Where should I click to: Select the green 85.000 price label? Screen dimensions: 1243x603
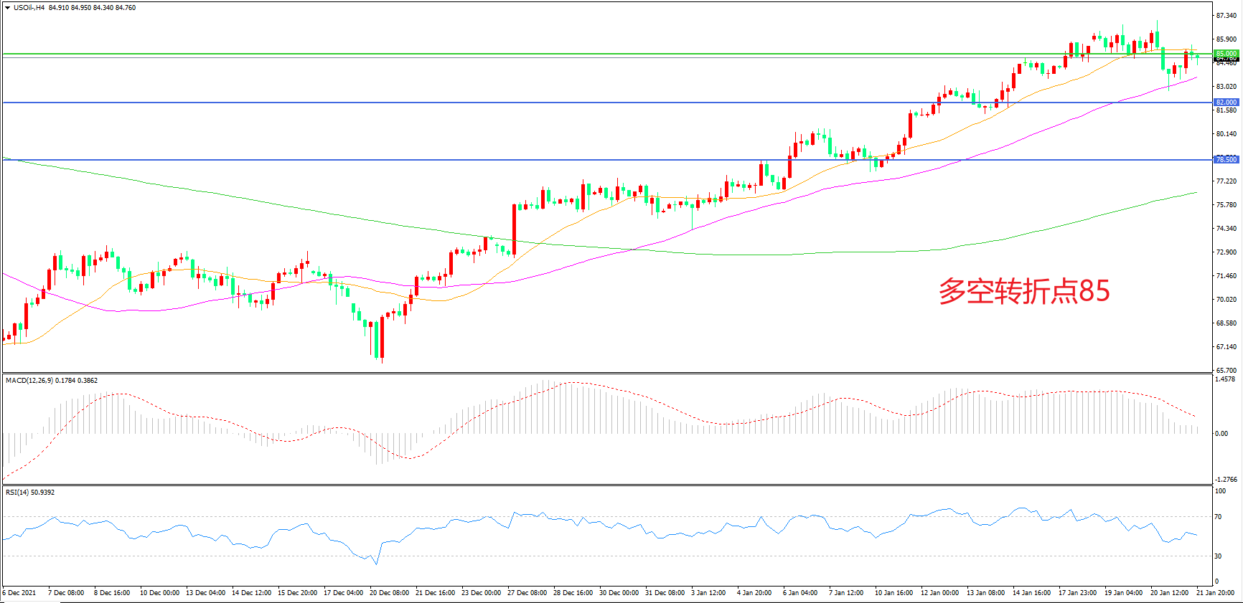click(x=1226, y=54)
